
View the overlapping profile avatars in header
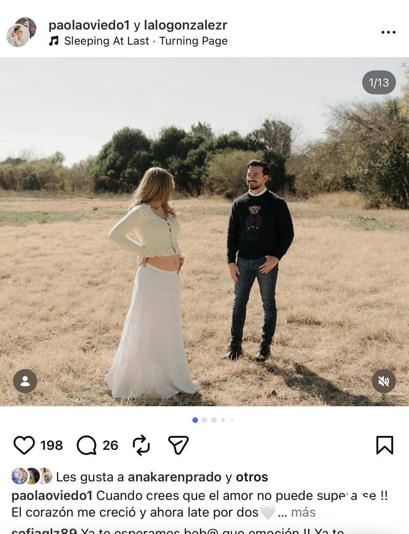(21, 32)
